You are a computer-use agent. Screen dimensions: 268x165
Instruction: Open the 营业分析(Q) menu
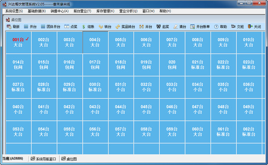(x=128, y=11)
